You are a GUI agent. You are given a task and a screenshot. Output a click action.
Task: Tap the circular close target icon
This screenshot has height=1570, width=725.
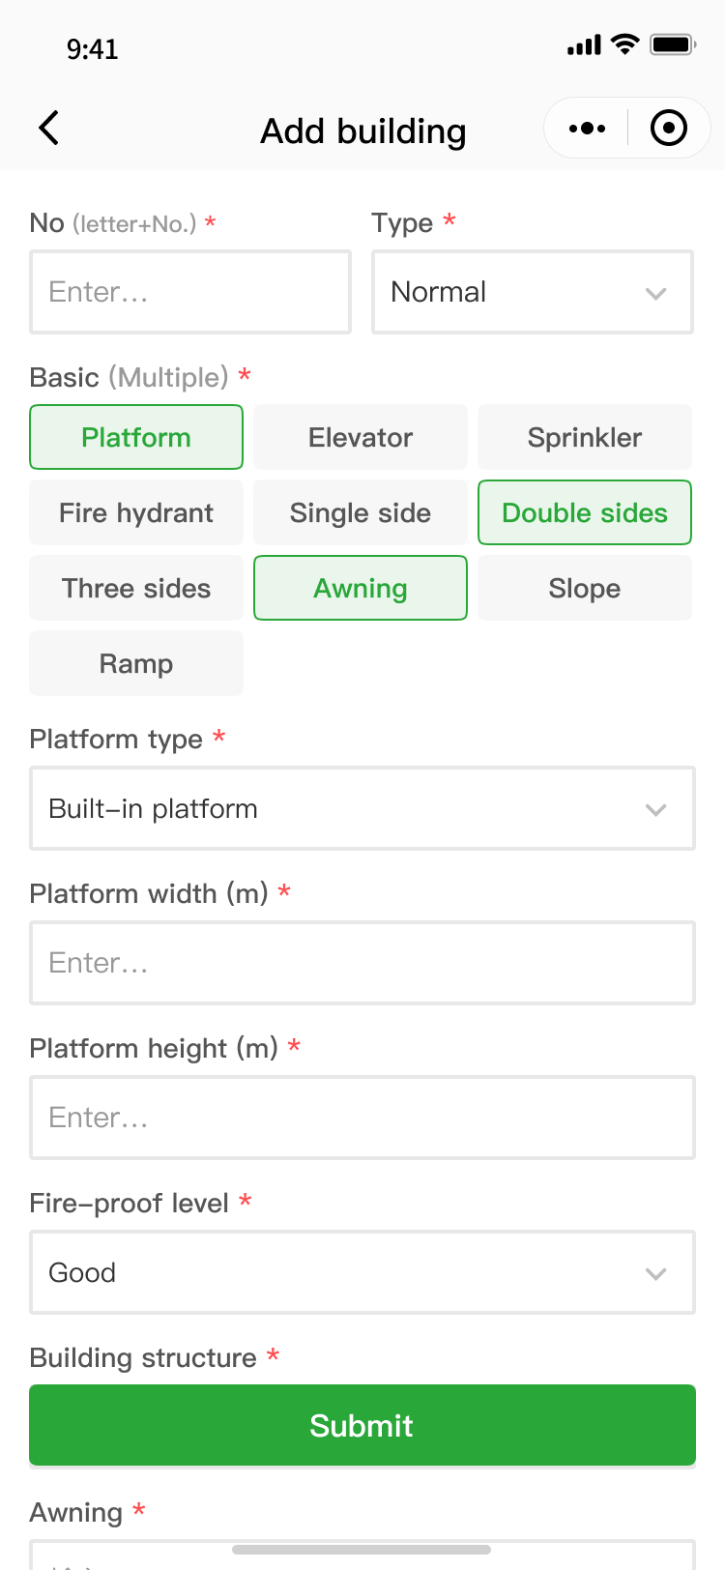coord(668,128)
